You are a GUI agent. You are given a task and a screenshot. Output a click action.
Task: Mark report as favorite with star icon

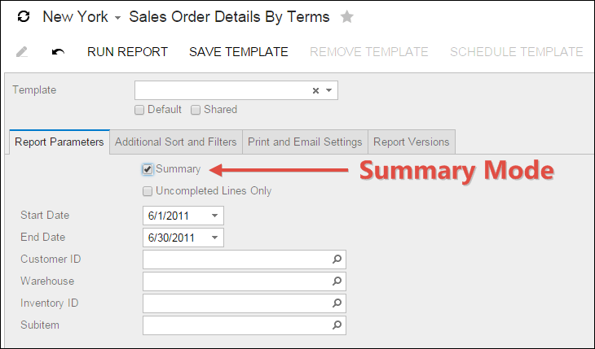[347, 17]
